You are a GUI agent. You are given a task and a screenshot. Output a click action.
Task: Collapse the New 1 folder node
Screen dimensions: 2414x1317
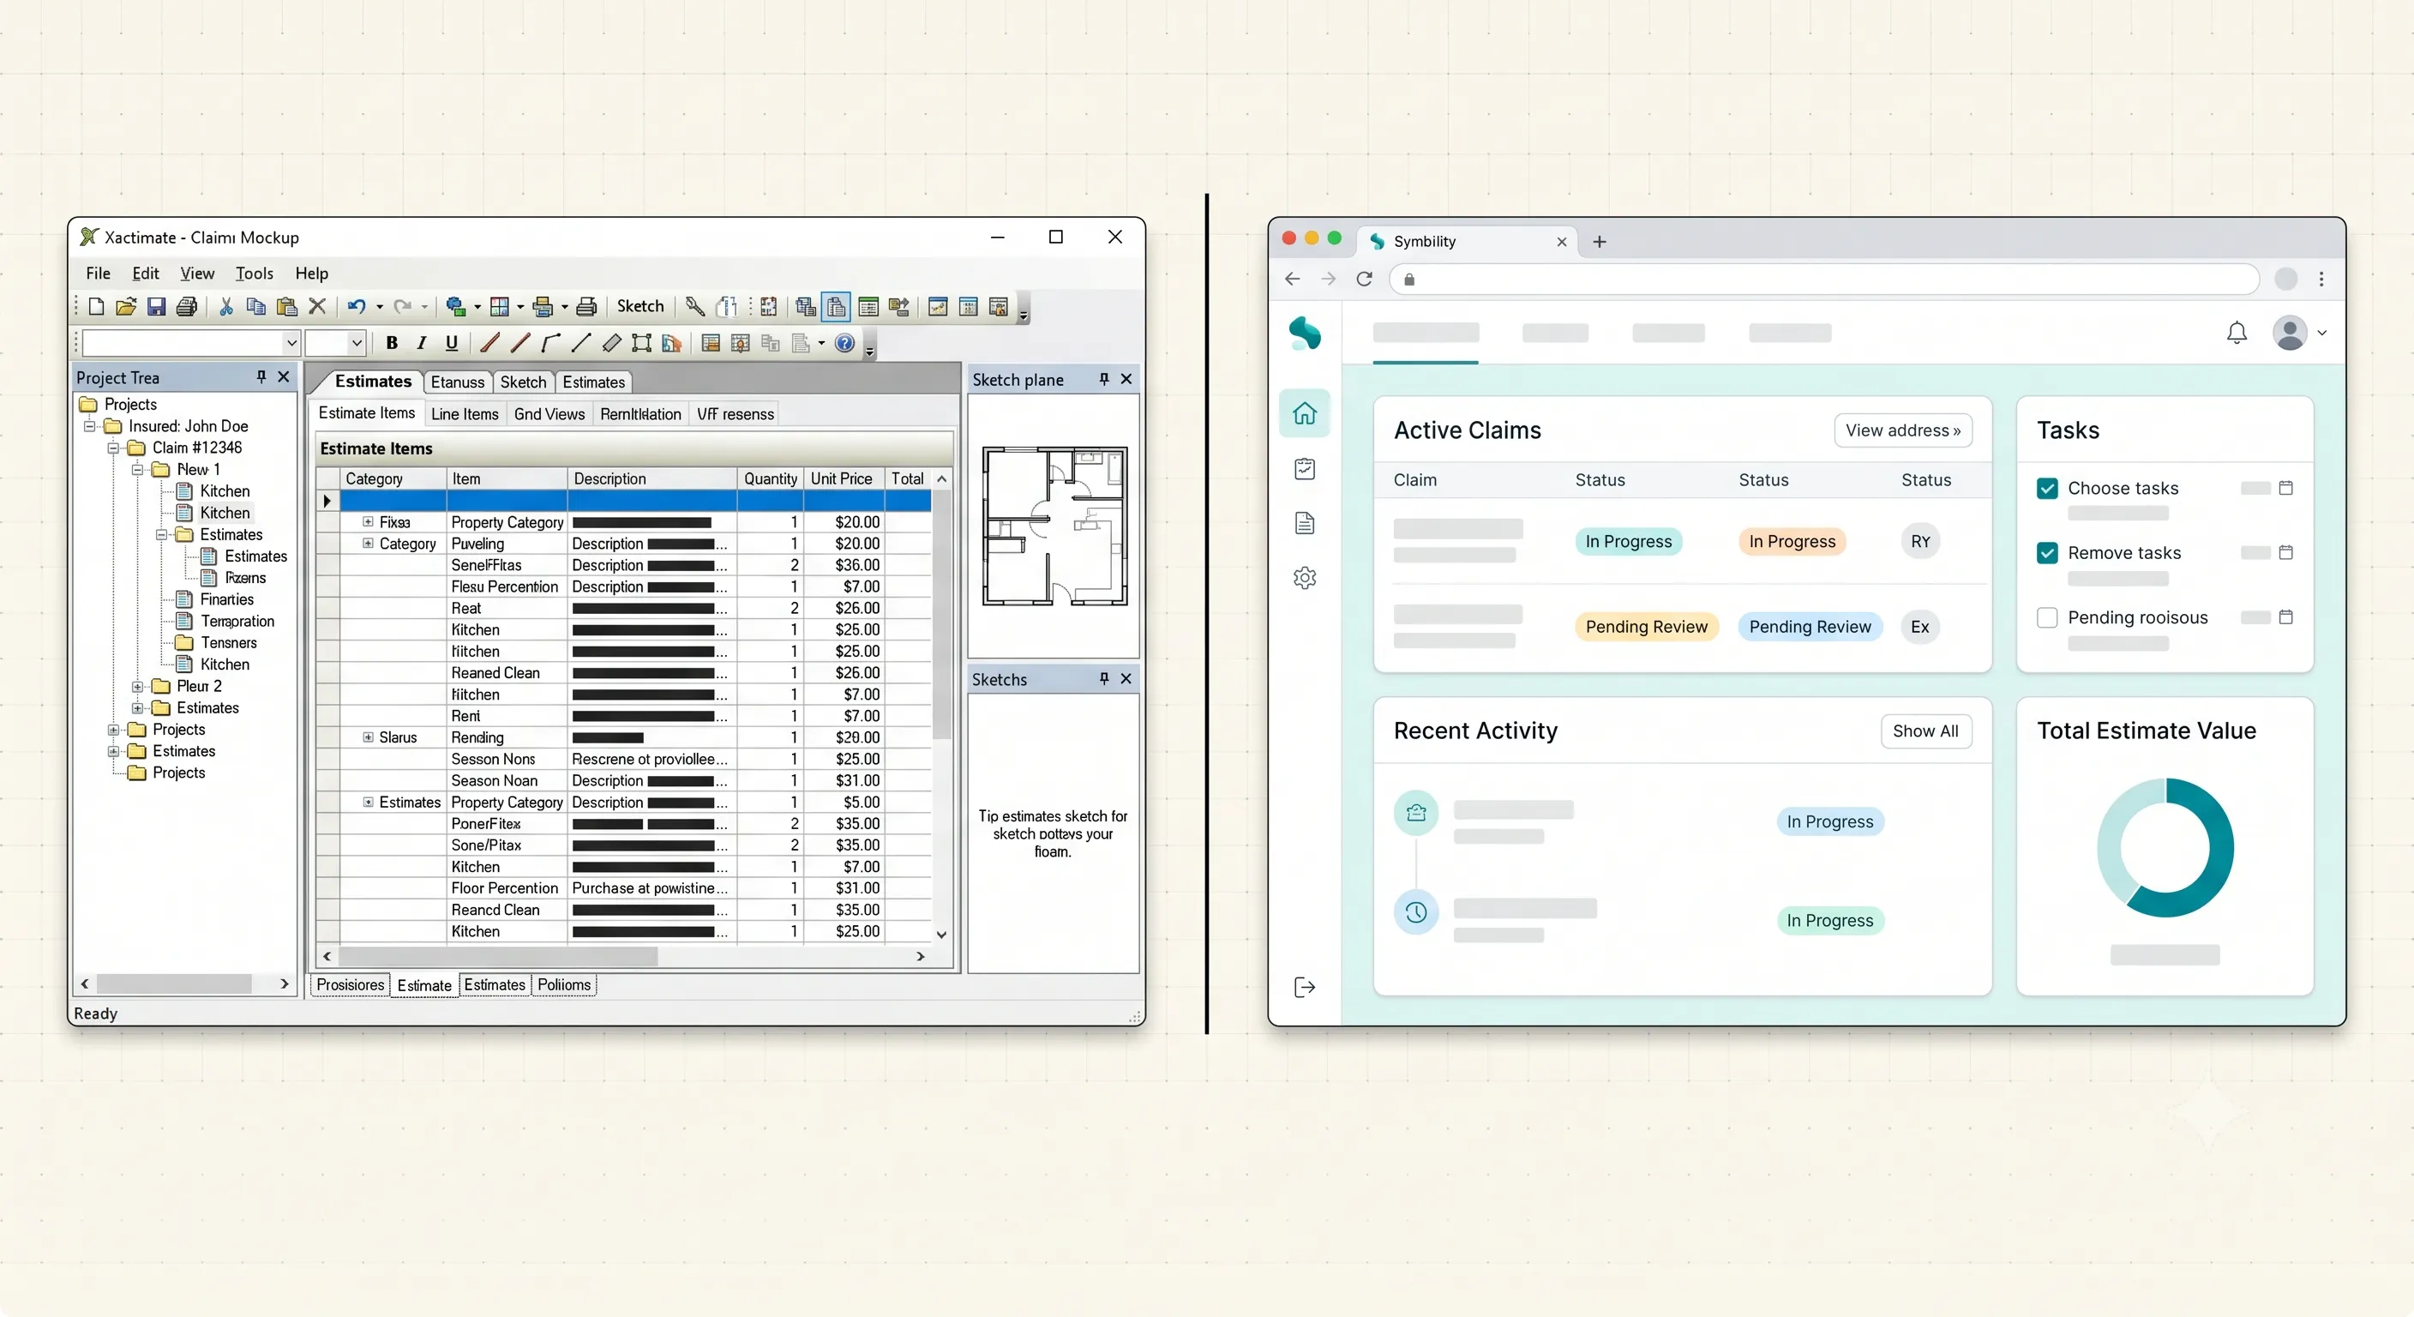coord(138,470)
